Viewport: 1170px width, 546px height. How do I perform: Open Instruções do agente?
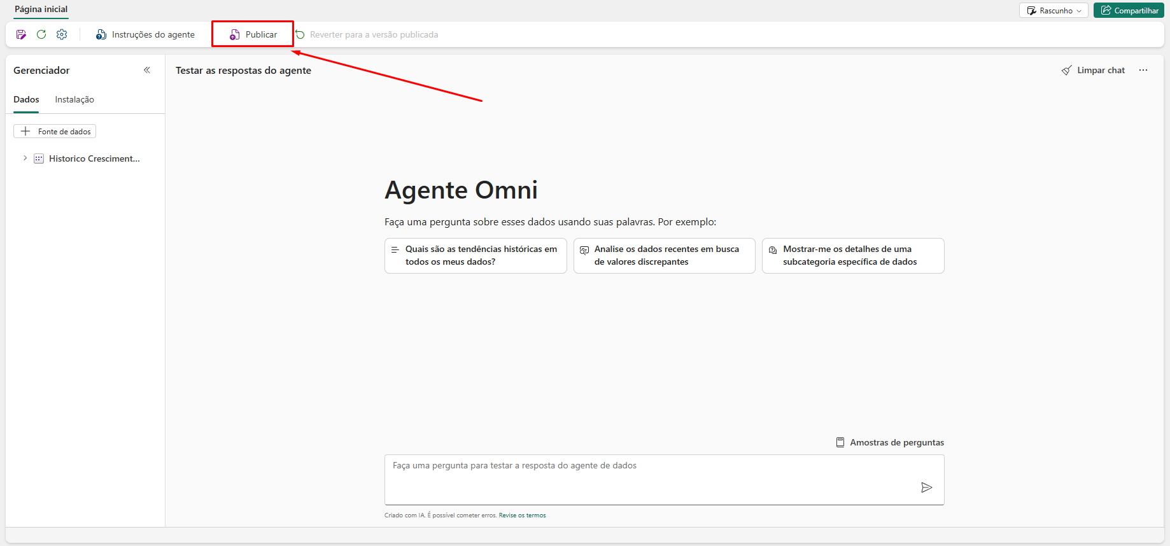146,34
